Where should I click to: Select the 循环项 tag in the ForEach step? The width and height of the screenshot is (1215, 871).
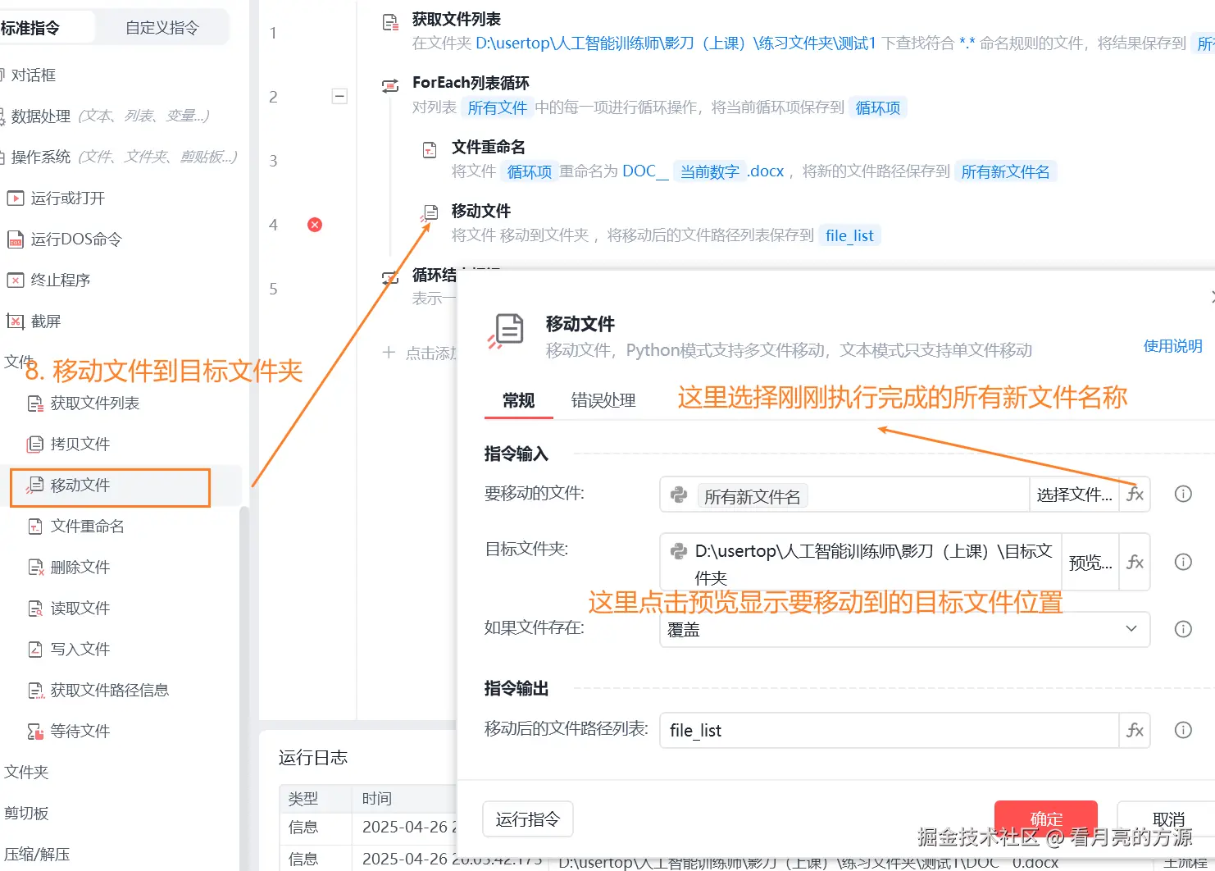pyautogui.click(x=877, y=107)
